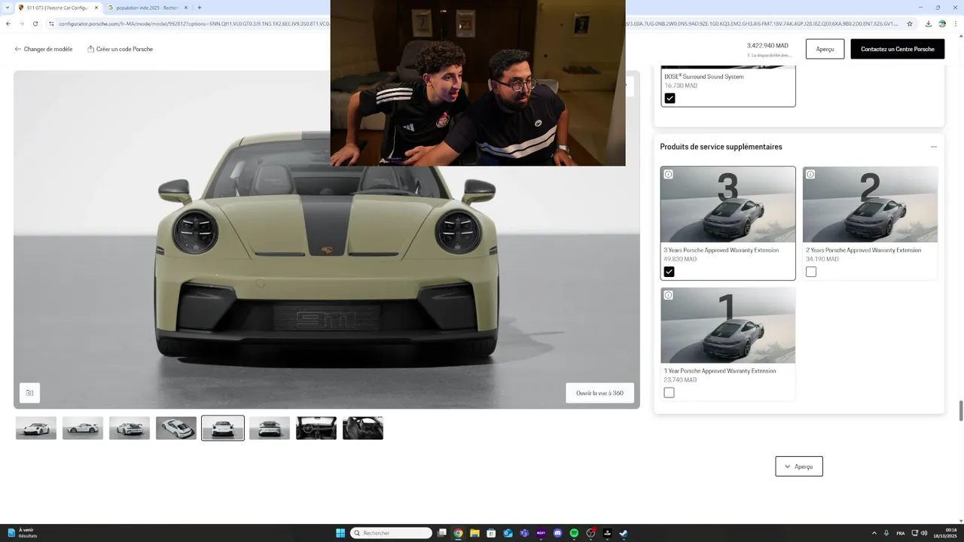Click the 16.730 MAD price text

click(681, 86)
